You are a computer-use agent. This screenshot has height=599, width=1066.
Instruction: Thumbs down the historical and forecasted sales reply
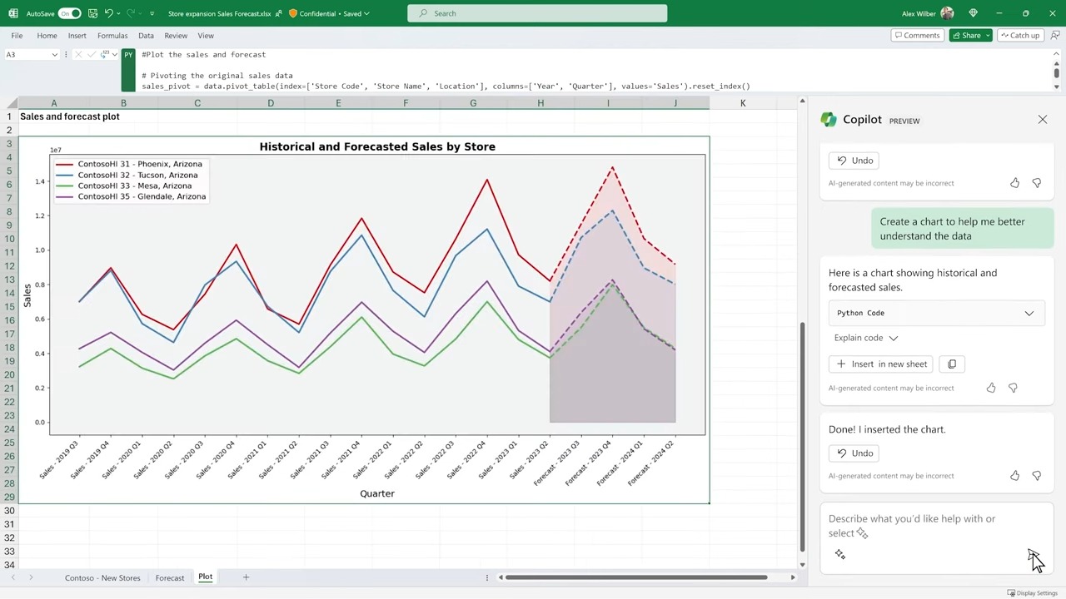pos(1013,388)
